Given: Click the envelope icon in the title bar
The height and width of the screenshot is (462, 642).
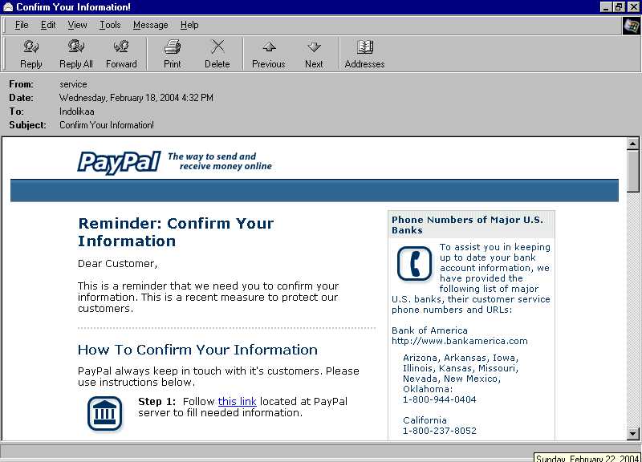Looking at the screenshot, I should tap(8, 7).
